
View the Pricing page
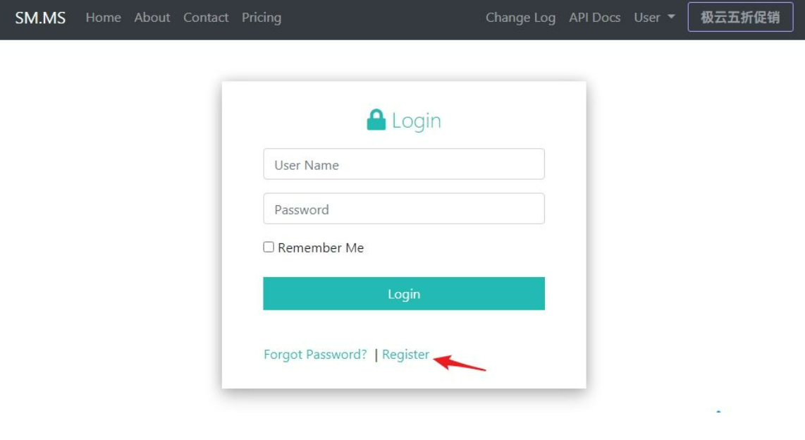(262, 18)
